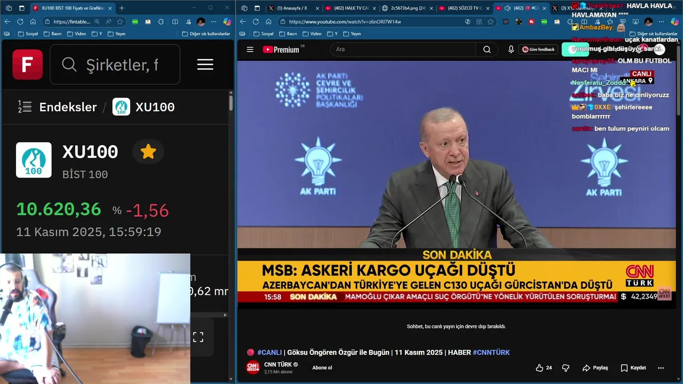The width and height of the screenshot is (683, 384).
Task: Go back in the Fintables browser window
Action: (x=7, y=22)
